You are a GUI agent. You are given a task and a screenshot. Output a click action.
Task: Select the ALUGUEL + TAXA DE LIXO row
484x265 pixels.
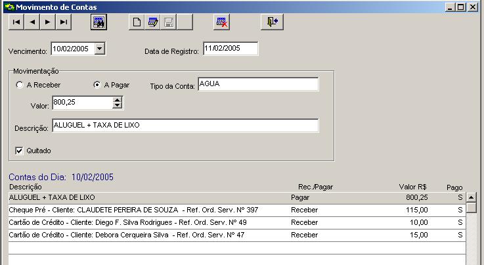(x=131, y=197)
